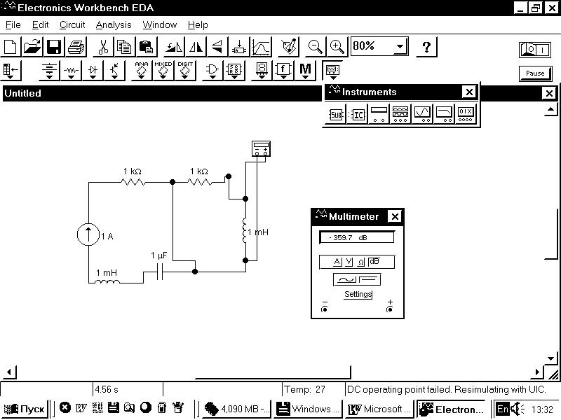The width and height of the screenshot is (561, 420).
Task: Open the Help menu
Action: pyautogui.click(x=198, y=25)
